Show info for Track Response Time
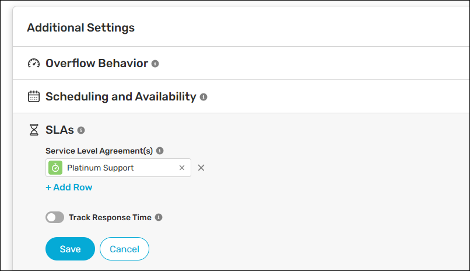This screenshot has height=271, width=470. pyautogui.click(x=159, y=217)
